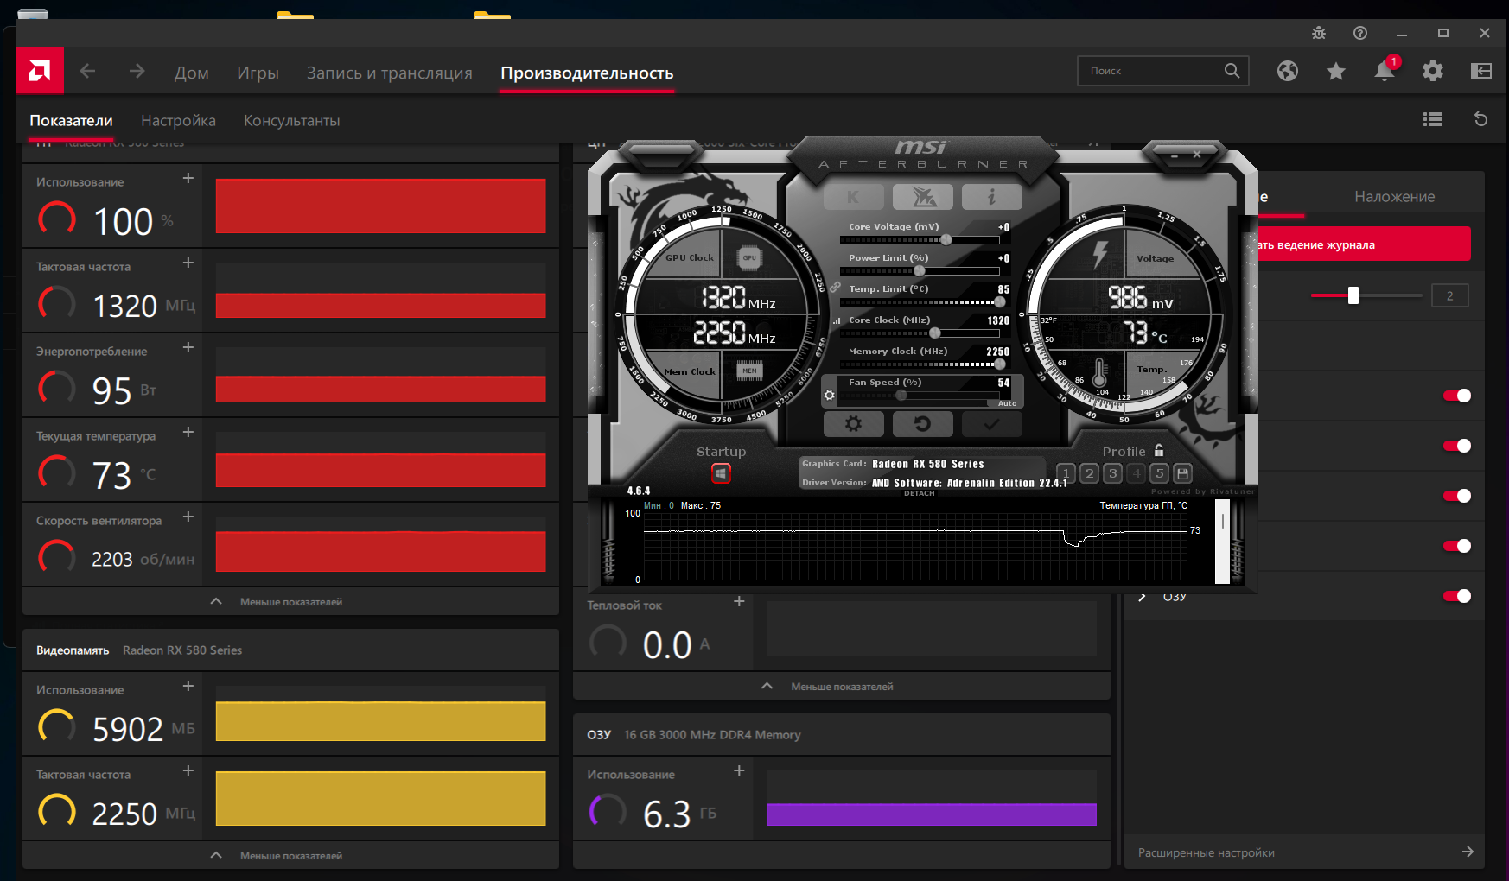This screenshot has width=1509, height=881.
Task: Click Afterburner Kombustor K button
Action: pos(853,197)
